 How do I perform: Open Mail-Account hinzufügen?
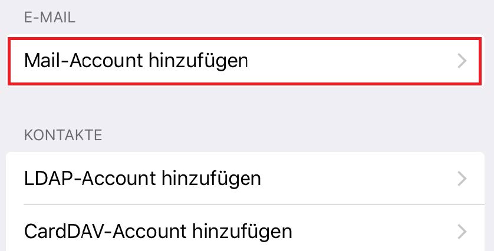coord(136,61)
